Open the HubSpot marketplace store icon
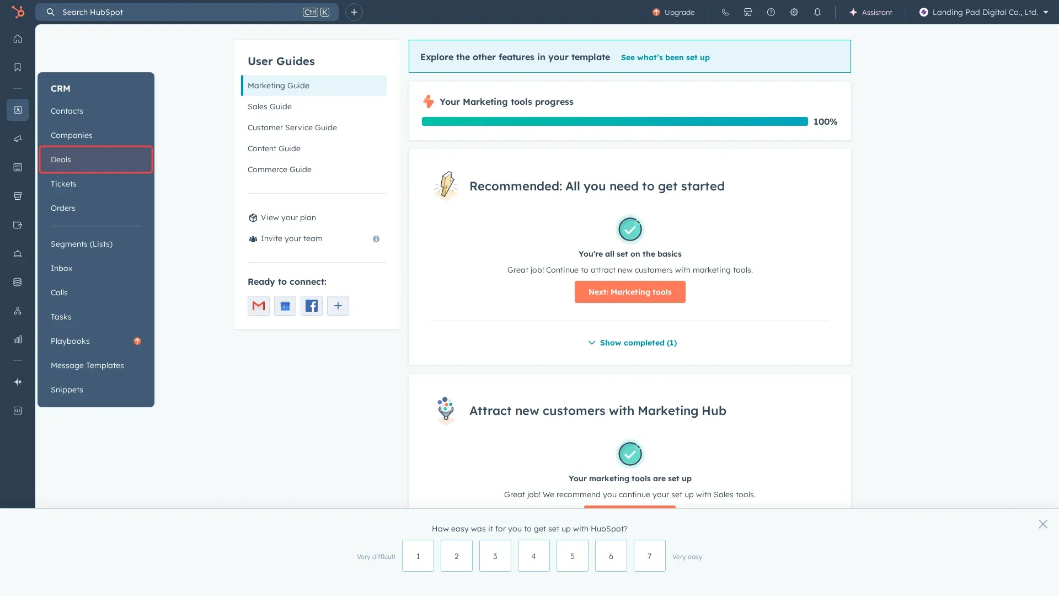Image resolution: width=1059 pixels, height=596 pixels. 747,12
